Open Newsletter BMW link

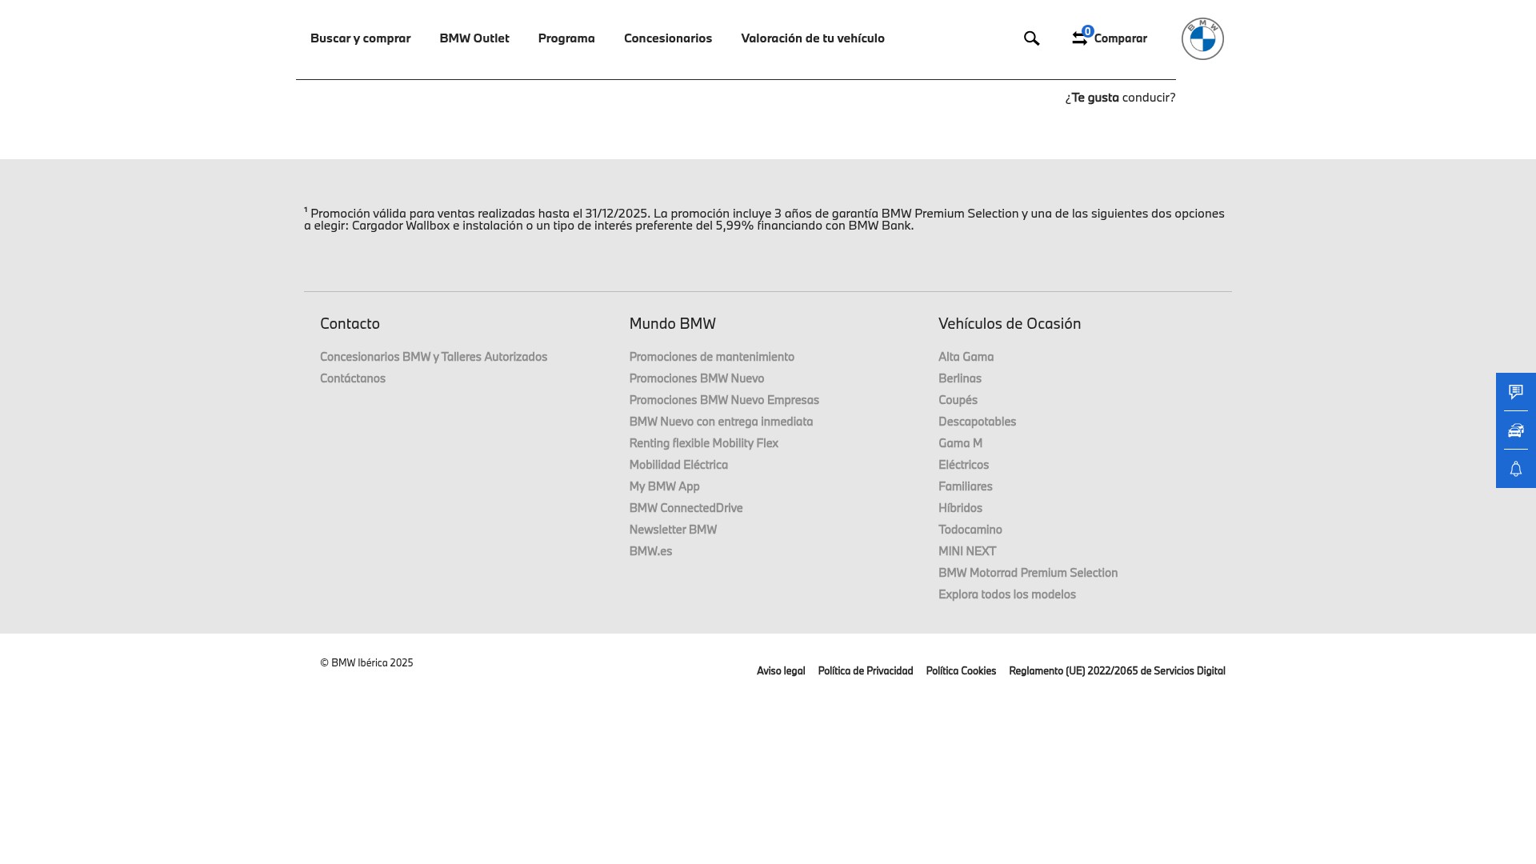pos(673,530)
